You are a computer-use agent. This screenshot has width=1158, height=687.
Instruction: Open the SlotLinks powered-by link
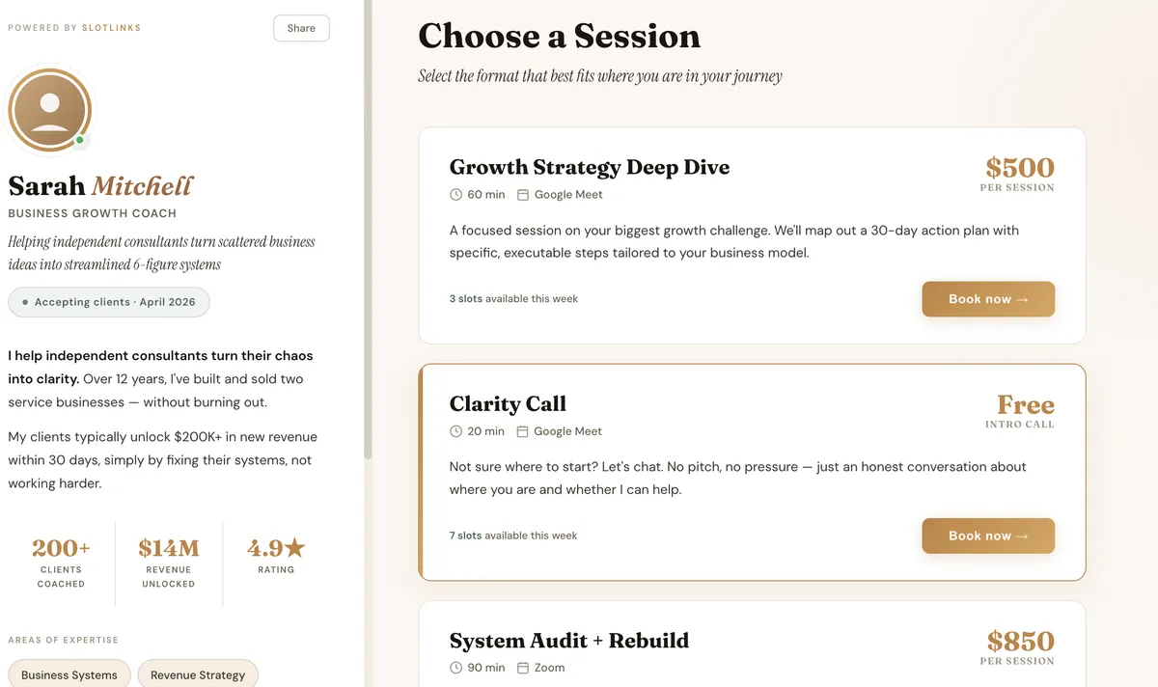click(x=111, y=28)
